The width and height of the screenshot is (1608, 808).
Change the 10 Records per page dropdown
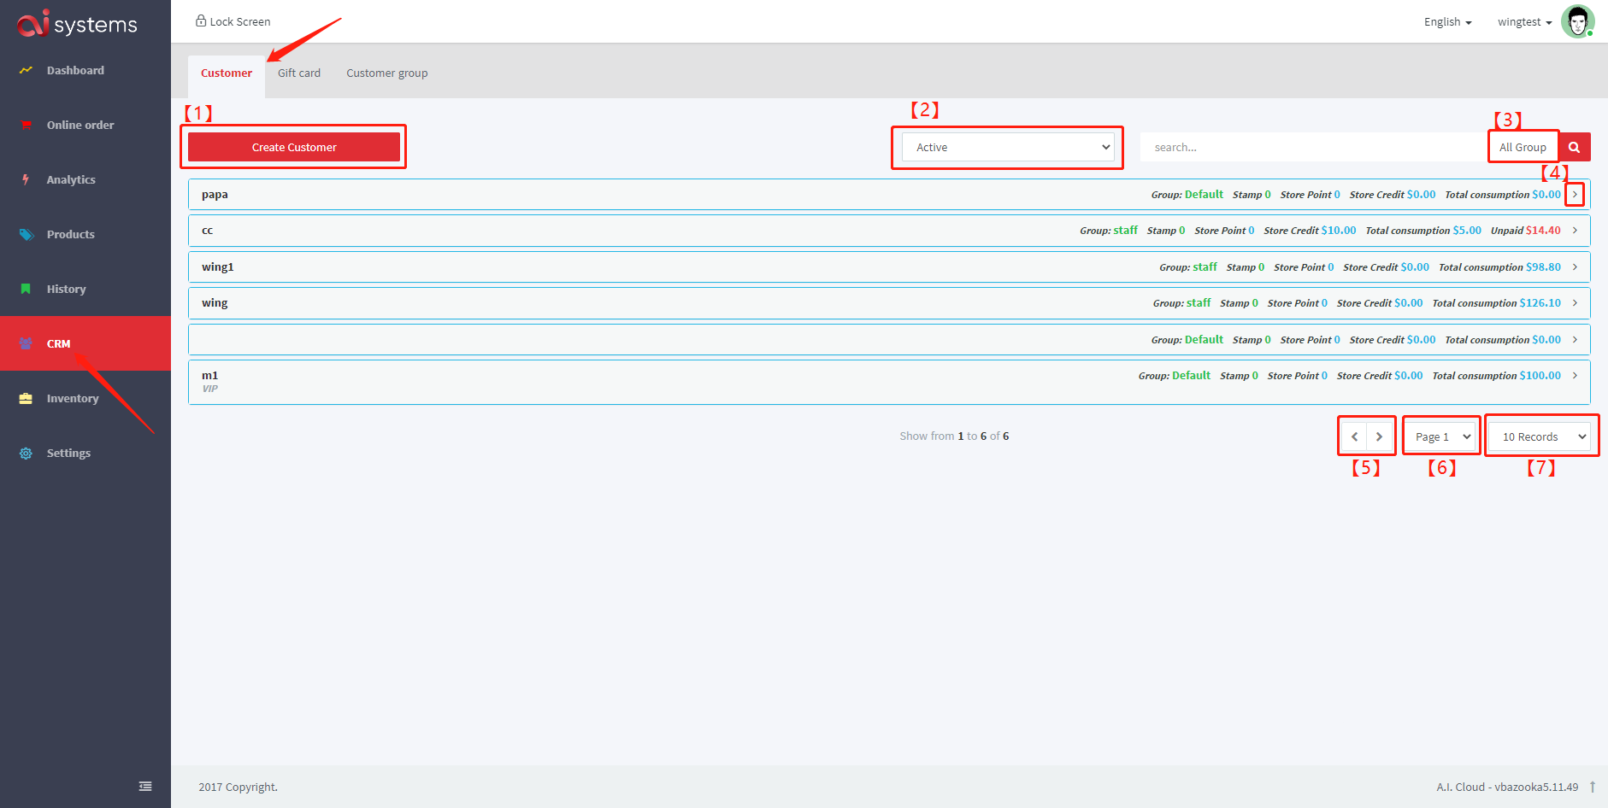click(x=1540, y=436)
